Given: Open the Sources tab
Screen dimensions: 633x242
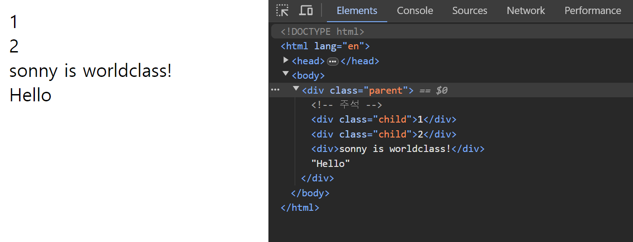Looking at the screenshot, I should click(x=470, y=10).
